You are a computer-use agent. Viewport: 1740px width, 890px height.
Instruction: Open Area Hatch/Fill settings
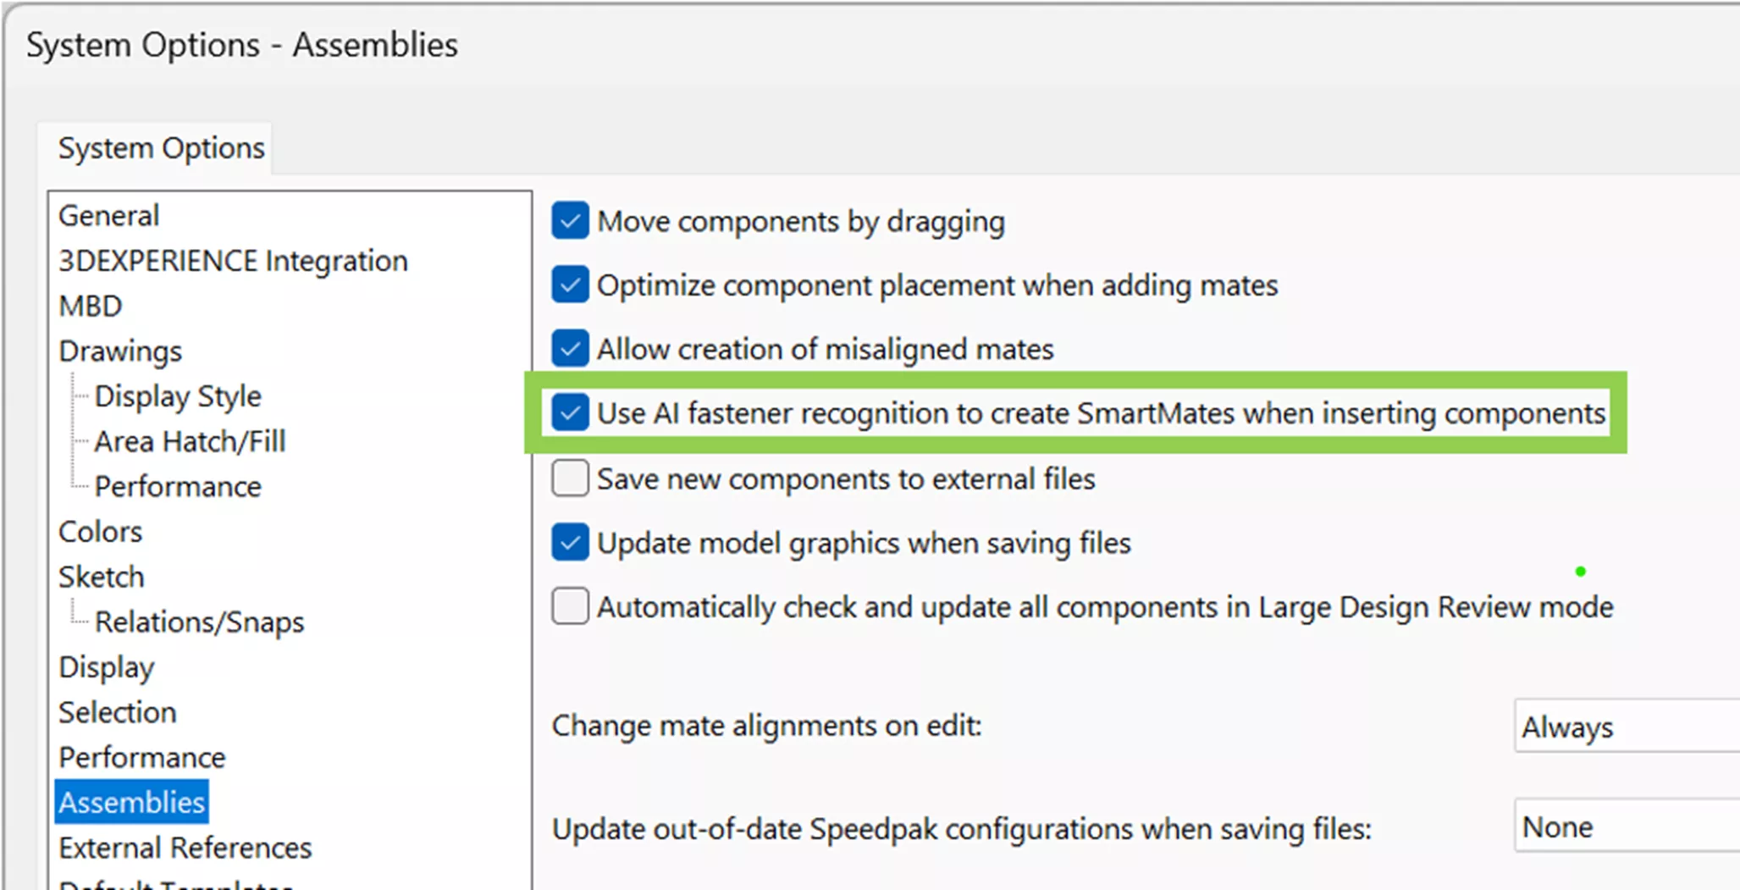[x=190, y=441]
